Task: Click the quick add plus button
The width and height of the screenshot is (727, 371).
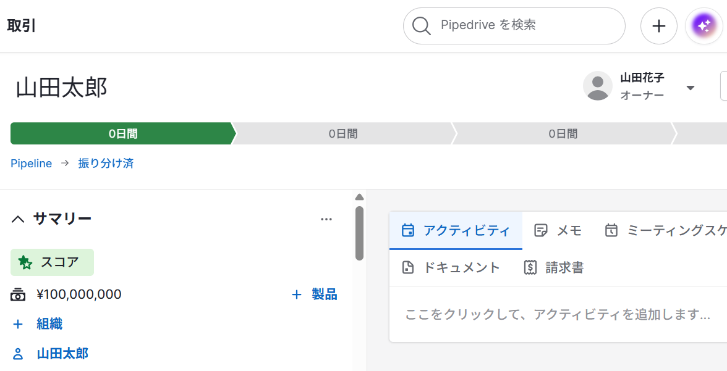Action: click(x=659, y=26)
